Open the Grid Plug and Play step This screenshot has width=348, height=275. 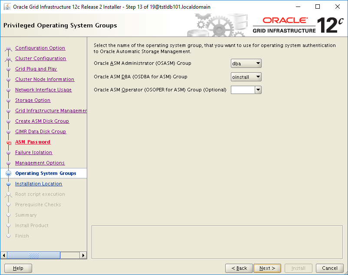[x=36, y=69]
